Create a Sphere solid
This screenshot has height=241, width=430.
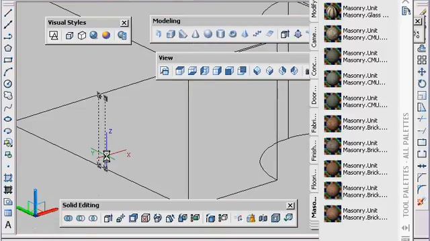pos(208,34)
